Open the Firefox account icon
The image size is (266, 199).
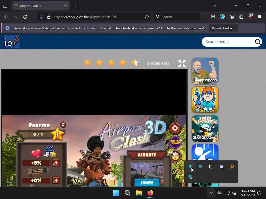tap(232, 17)
